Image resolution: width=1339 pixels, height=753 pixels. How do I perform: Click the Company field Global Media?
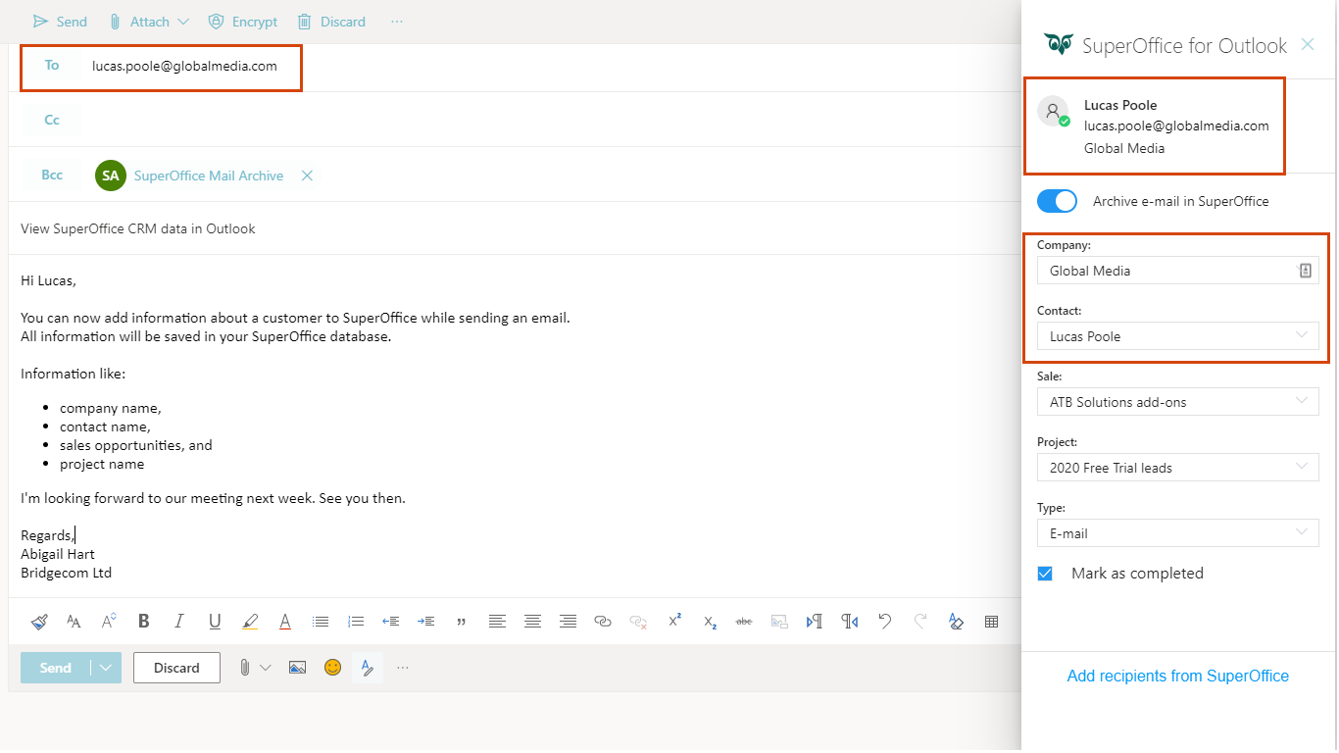coord(1177,271)
